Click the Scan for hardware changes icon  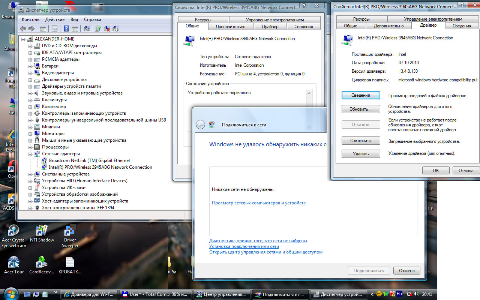(87, 28)
